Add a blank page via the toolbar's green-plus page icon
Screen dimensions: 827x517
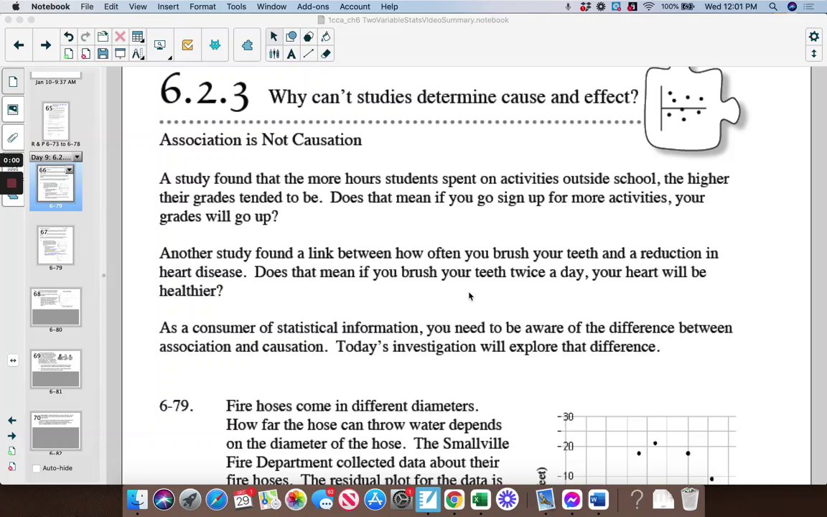click(x=69, y=53)
